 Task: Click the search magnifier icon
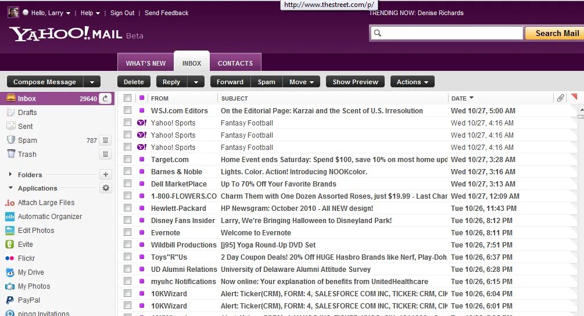[x=378, y=33]
